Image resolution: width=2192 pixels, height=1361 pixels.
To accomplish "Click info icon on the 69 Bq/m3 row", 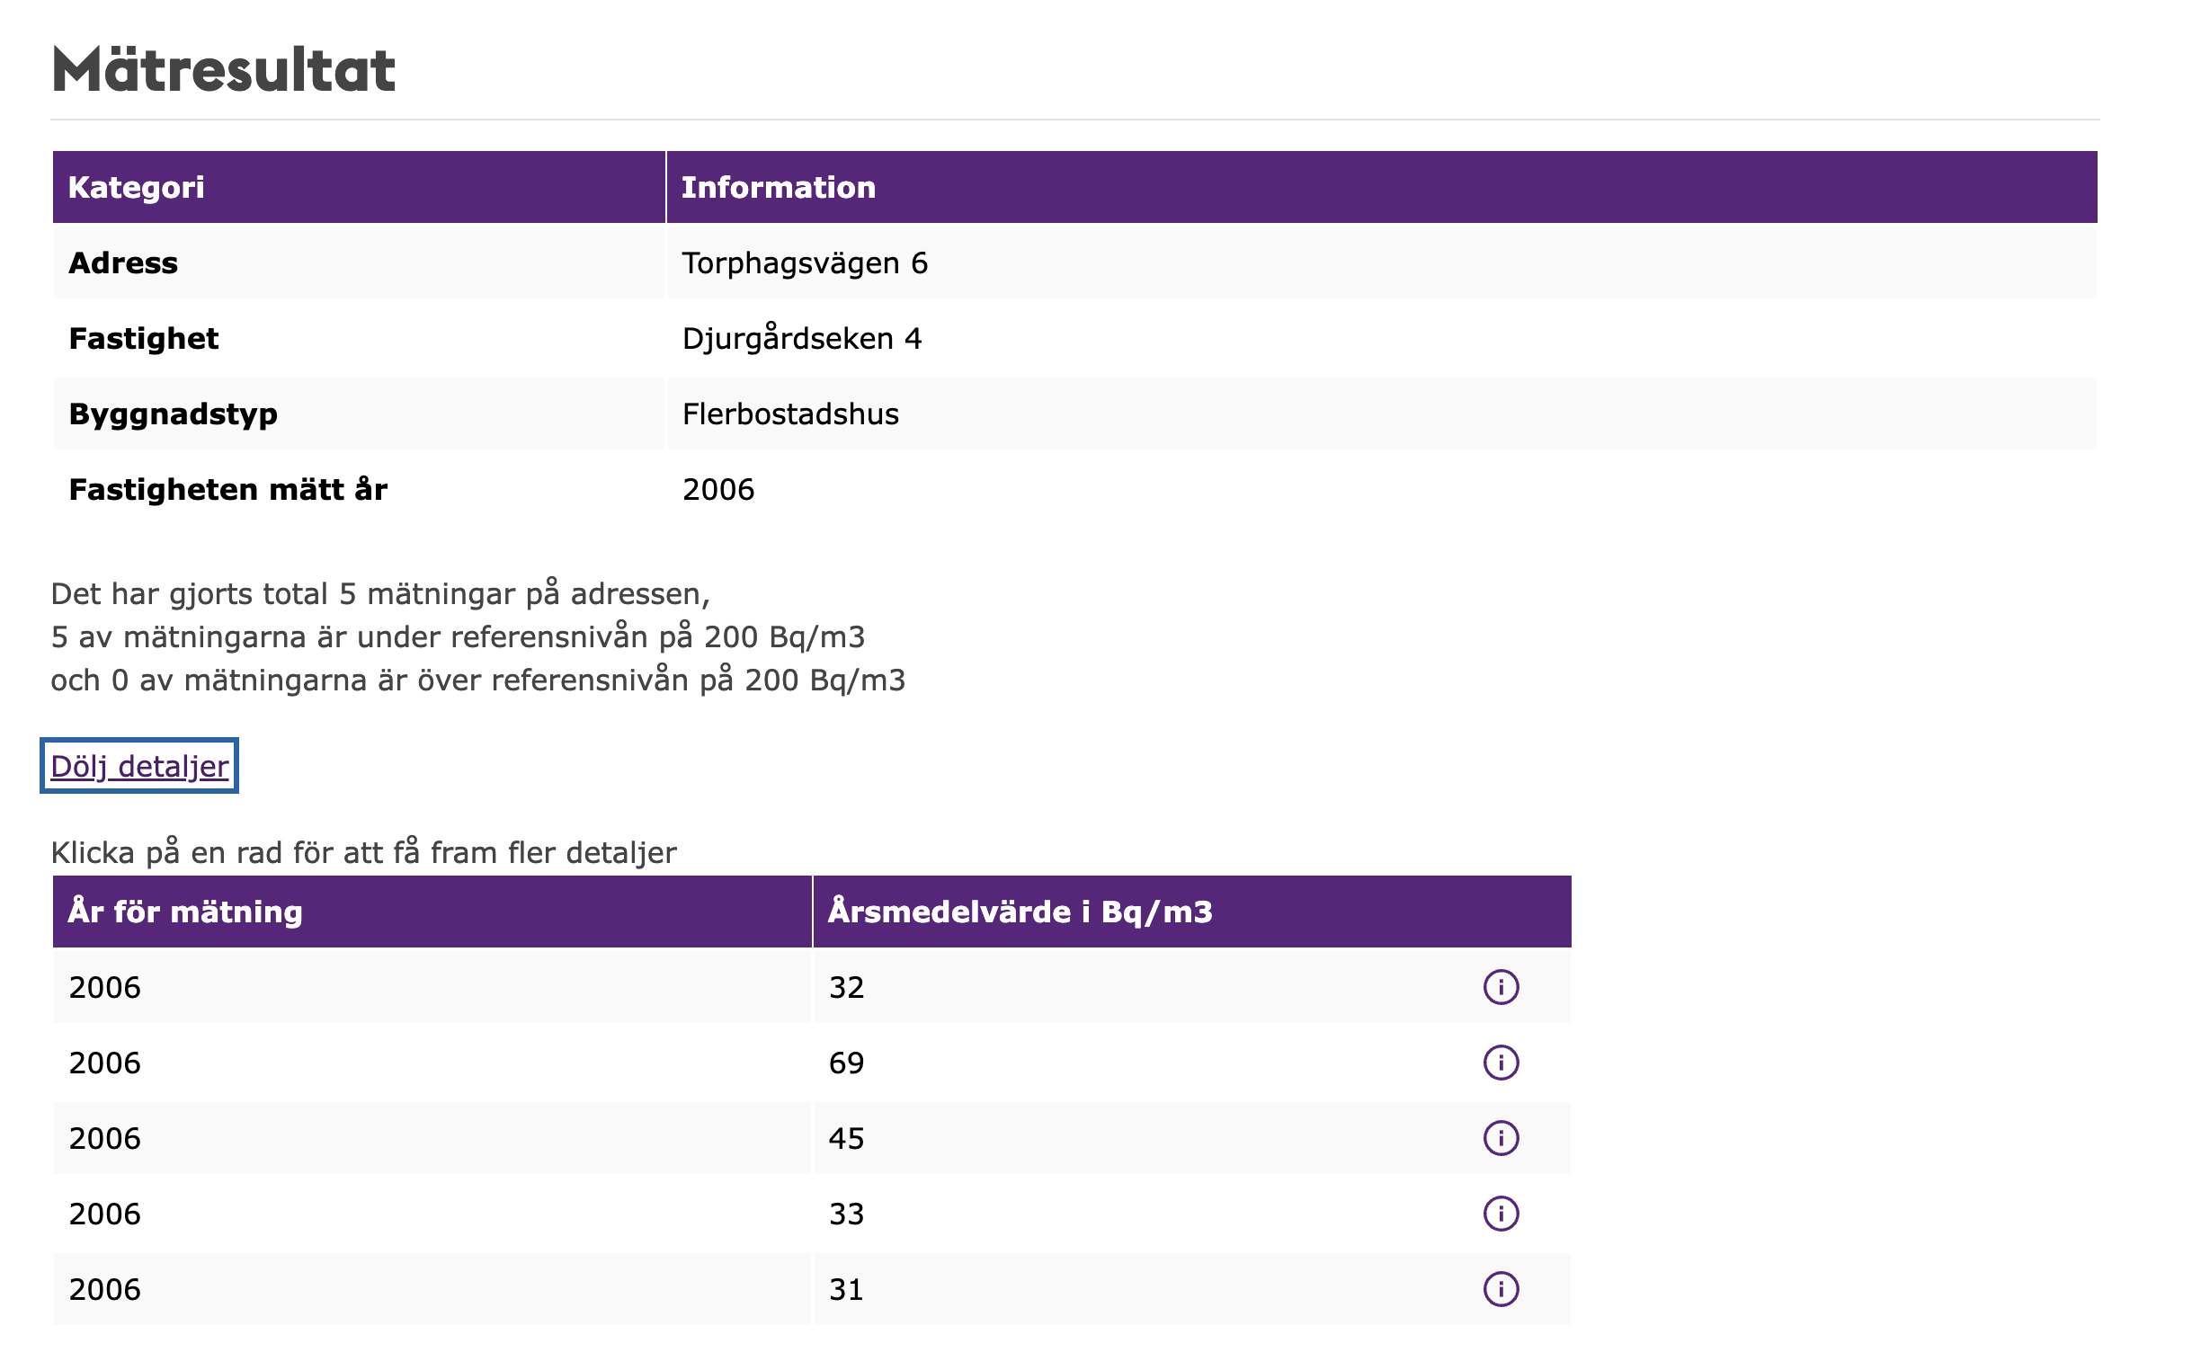I will (1500, 1063).
